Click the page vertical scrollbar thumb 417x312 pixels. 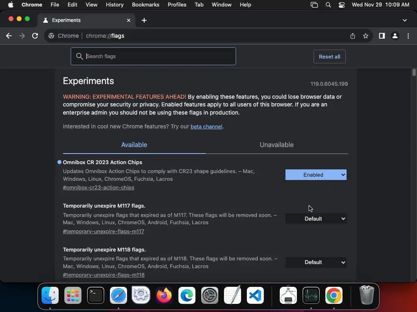[x=414, y=72]
